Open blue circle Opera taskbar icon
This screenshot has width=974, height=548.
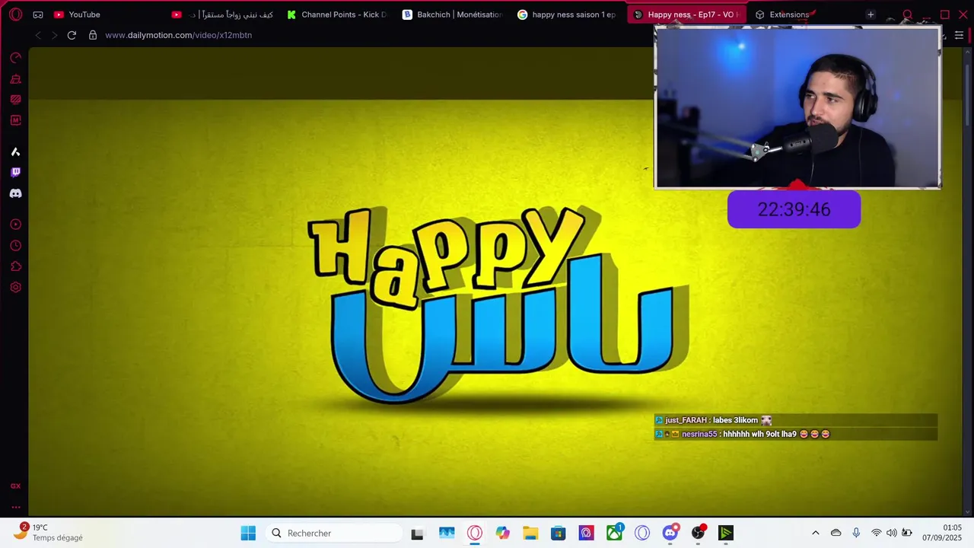(642, 533)
